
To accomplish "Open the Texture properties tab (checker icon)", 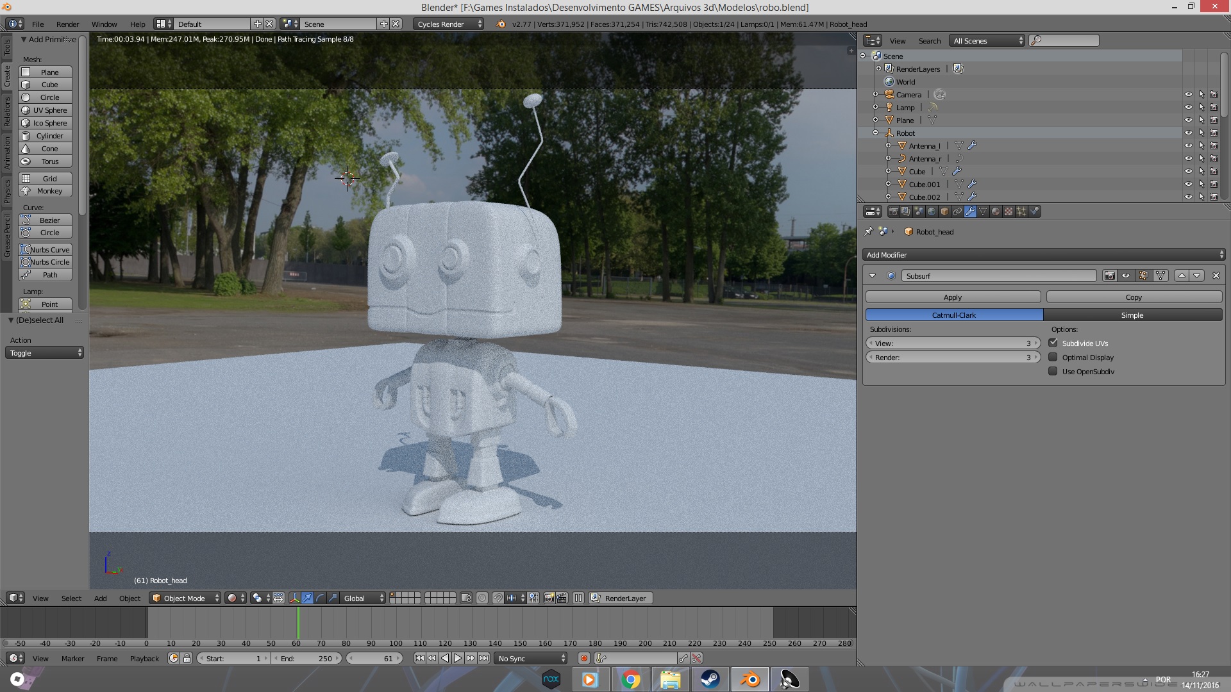I will (x=1009, y=211).
